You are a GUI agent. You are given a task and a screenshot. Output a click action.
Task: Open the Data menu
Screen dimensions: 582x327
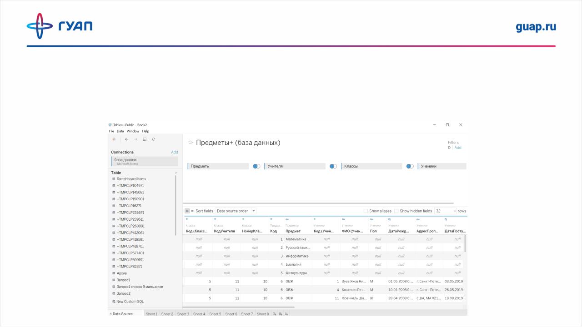[x=120, y=131]
